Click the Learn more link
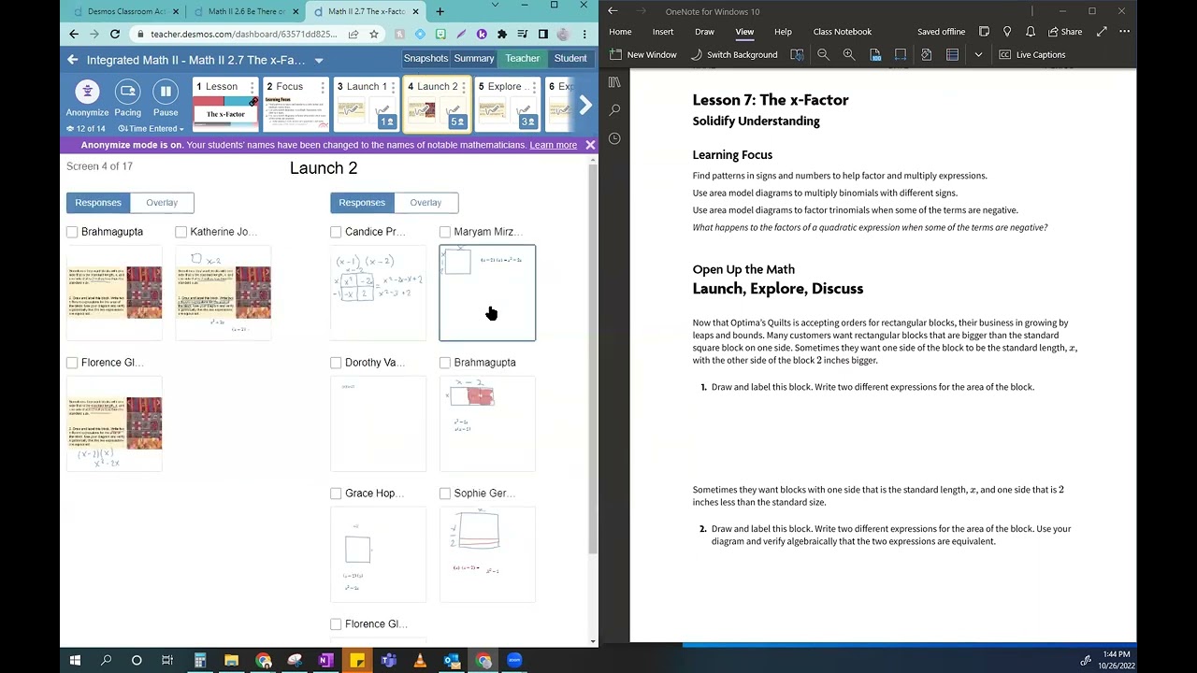 [x=553, y=145]
